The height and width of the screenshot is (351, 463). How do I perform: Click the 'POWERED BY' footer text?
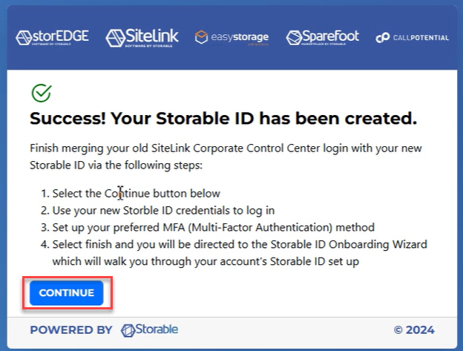coord(71,330)
